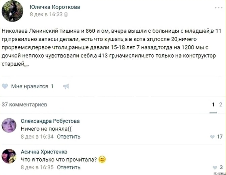
Task: Open Юлечка Короткова's profile avatar
Action: 12,11
